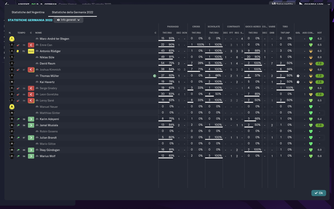334x209 pixels.
Task: Click Marc-André ter Stegen's goalkeeper shirt icon
Action: 11,39
